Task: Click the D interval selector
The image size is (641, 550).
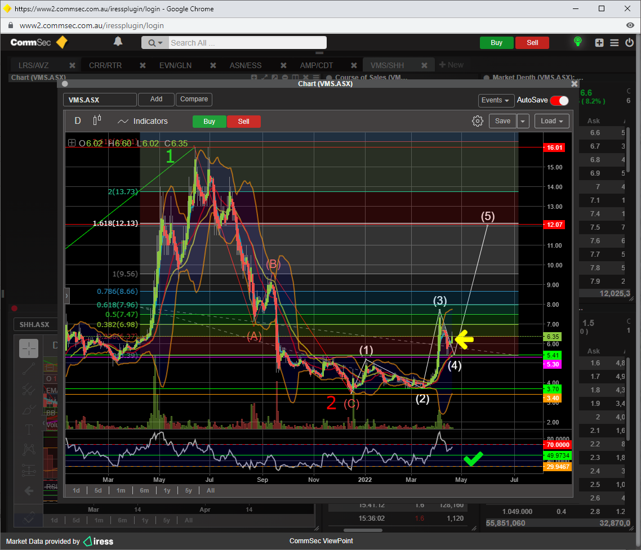Action: tap(78, 121)
